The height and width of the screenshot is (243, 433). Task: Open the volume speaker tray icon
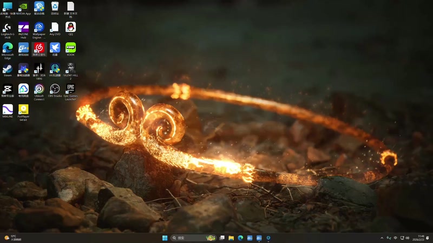(x=408, y=238)
